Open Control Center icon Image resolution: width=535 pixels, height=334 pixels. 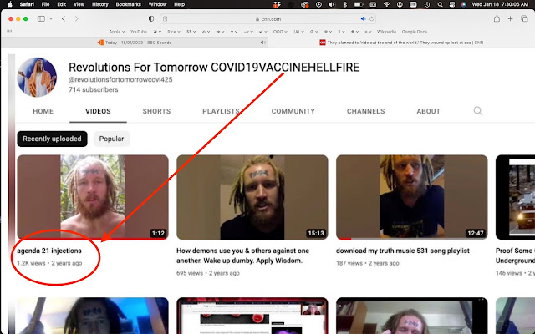click(x=451, y=4)
